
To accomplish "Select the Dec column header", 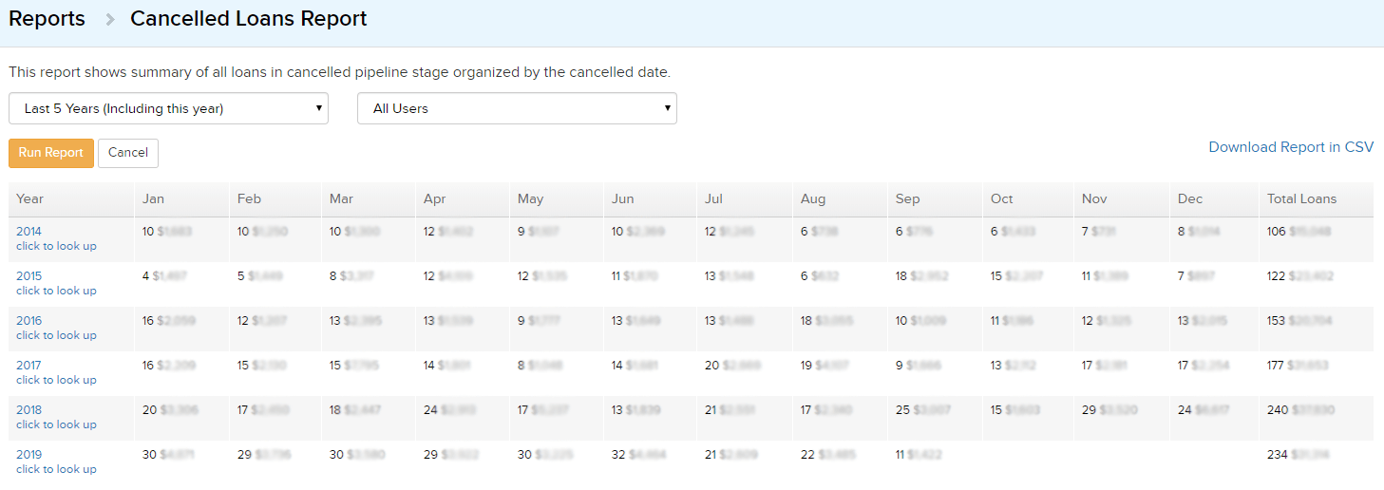I will click(x=1189, y=198).
